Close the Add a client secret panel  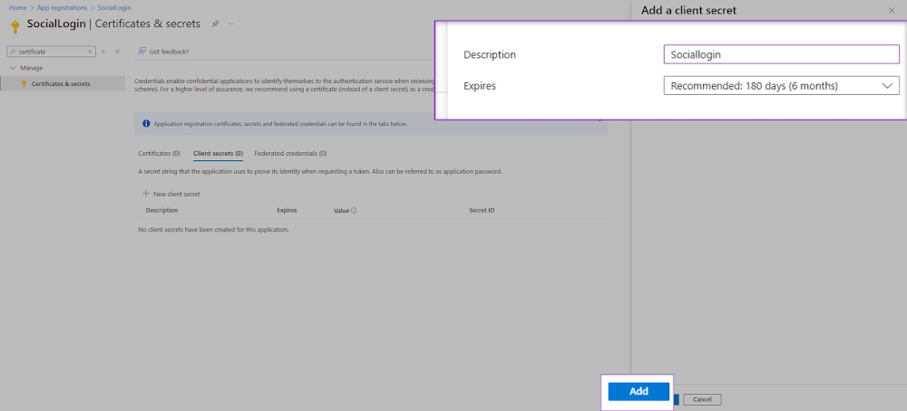click(x=891, y=11)
